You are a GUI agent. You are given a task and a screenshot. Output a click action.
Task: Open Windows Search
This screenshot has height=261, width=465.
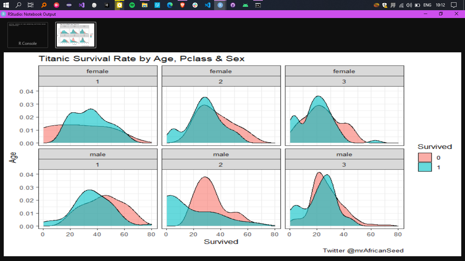18,5
